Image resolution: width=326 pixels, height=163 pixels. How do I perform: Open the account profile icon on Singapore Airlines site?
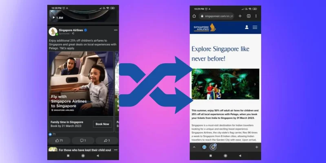pyautogui.click(x=247, y=27)
